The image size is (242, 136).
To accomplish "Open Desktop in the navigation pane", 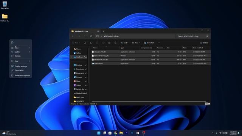I will (x=79, y=65).
